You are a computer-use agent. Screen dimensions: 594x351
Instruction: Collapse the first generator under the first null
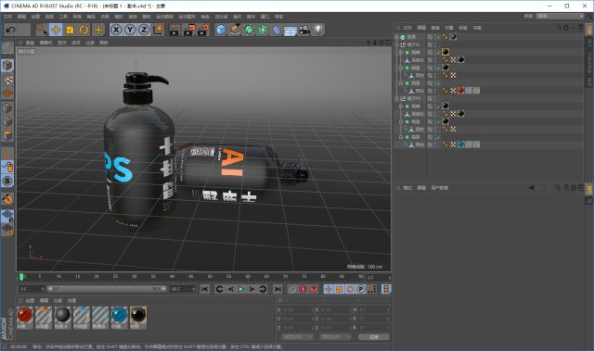(x=401, y=53)
